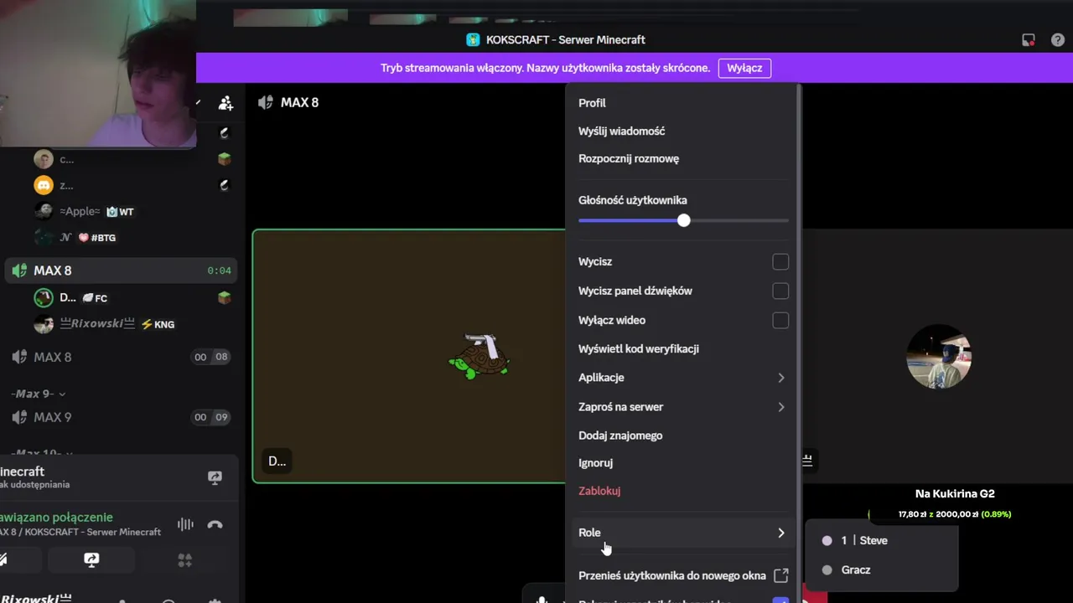
Task: Click the 0:04 timer on MAX 8 channel
Action: point(220,271)
